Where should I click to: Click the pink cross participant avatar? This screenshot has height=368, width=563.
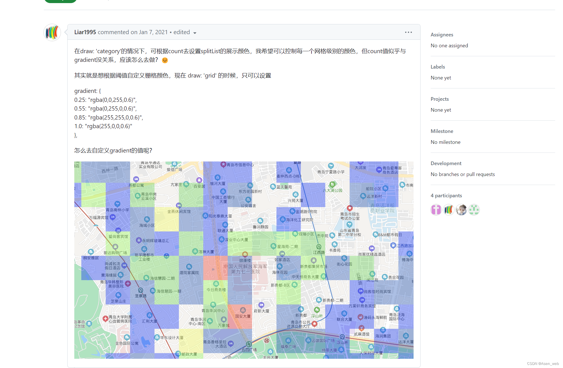[436, 209]
